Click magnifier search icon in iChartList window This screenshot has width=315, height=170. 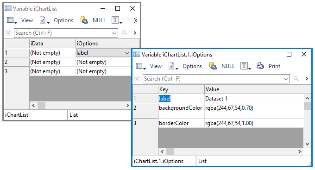pyautogui.click(x=124, y=33)
